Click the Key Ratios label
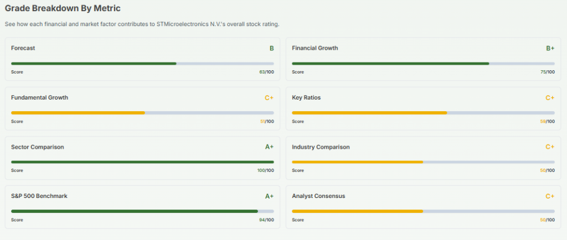Screen dimensions: 567x240 [306, 97]
